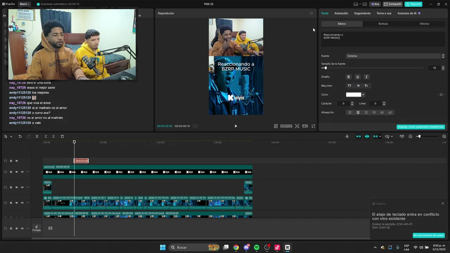The width and height of the screenshot is (450, 253).
Task: Toggle auto snapping in the timeline
Action: pos(367,136)
